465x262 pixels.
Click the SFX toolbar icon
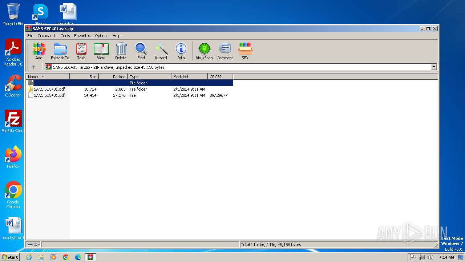(245, 51)
